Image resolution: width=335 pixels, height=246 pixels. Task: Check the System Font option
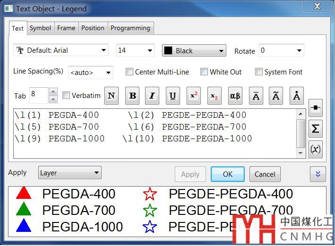coord(259,72)
